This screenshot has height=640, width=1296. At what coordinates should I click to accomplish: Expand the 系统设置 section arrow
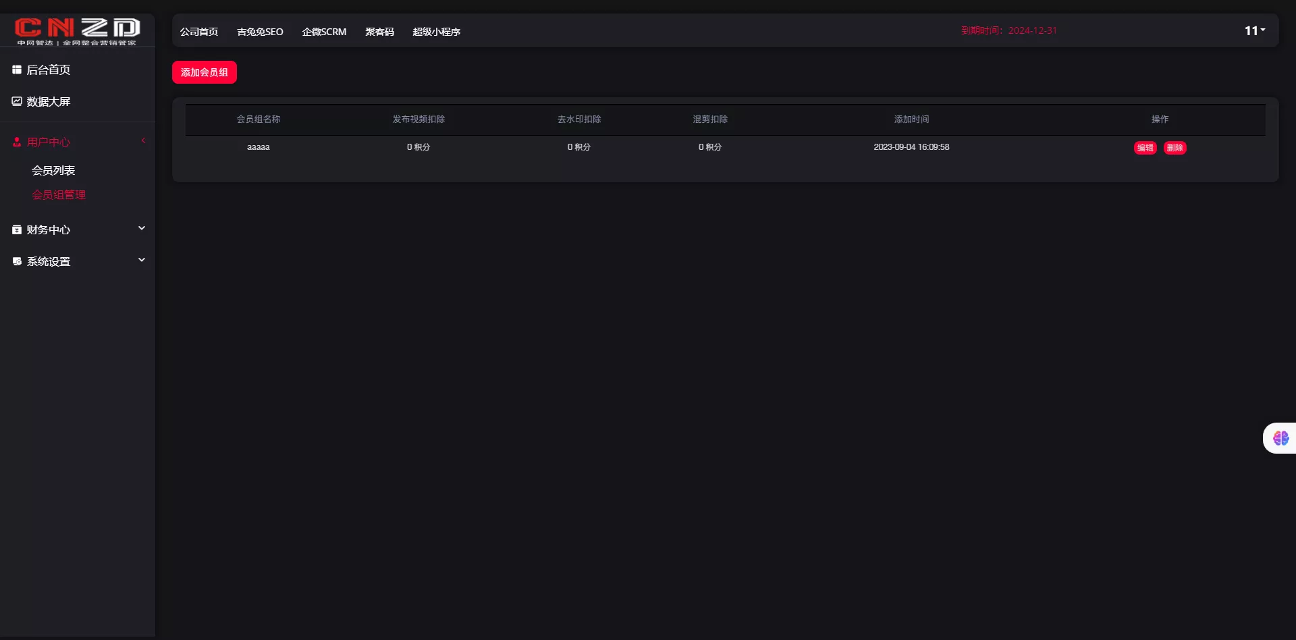pos(142,260)
